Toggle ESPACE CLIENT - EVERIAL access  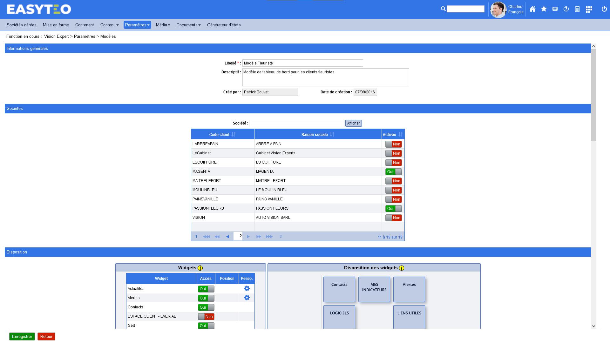[206, 317]
